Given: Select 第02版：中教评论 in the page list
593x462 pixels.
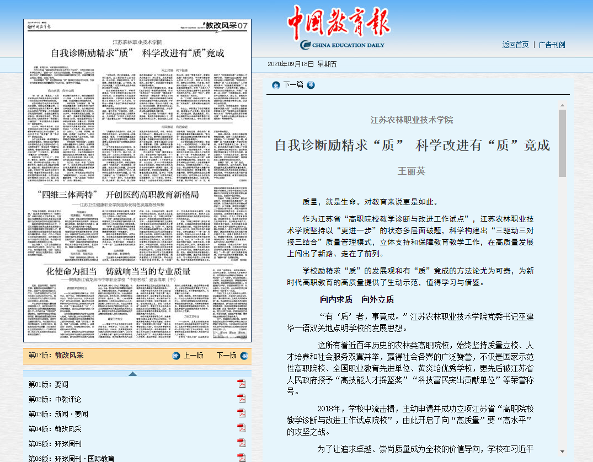Looking at the screenshot, I should (55, 399).
